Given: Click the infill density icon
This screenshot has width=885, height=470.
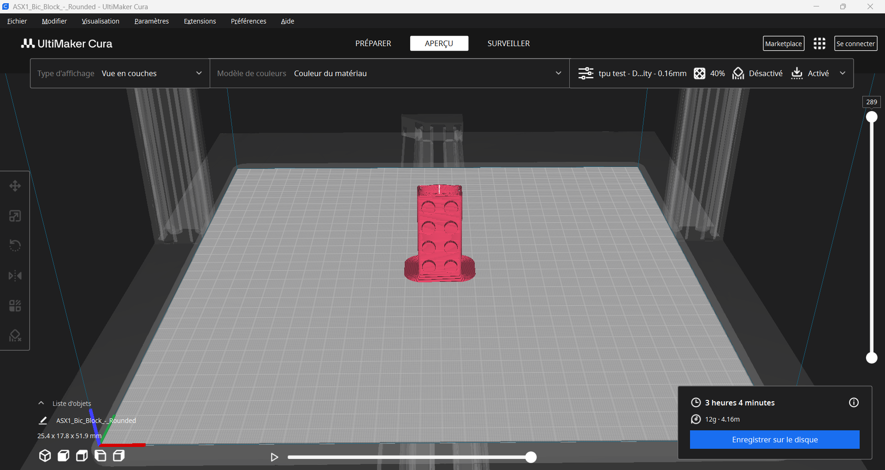Looking at the screenshot, I should tap(699, 73).
